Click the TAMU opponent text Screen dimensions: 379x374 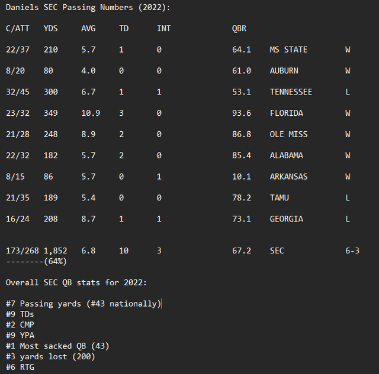coord(279,198)
